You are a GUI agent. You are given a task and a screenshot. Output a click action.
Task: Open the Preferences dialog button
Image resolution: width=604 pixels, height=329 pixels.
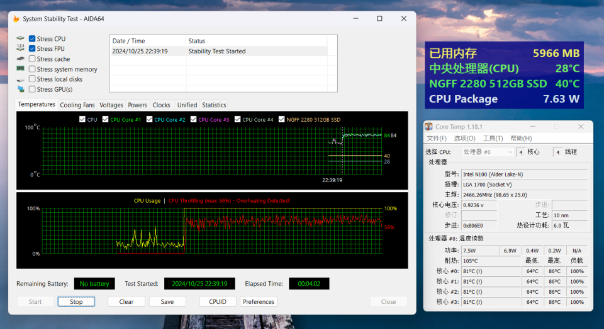pos(259,302)
